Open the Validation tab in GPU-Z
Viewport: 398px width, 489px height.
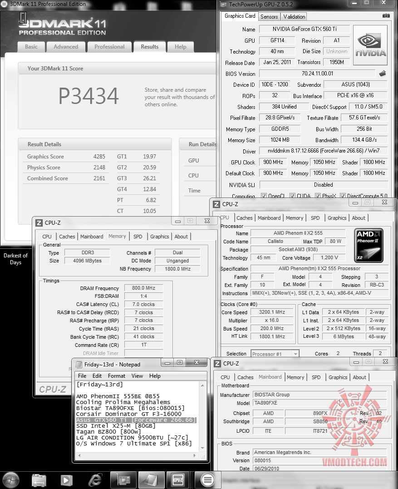[x=294, y=17]
